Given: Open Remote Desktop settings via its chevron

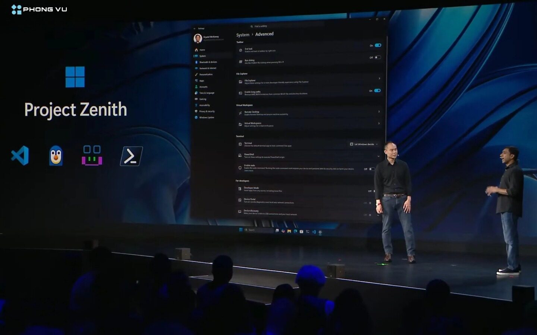Looking at the screenshot, I should (x=379, y=112).
